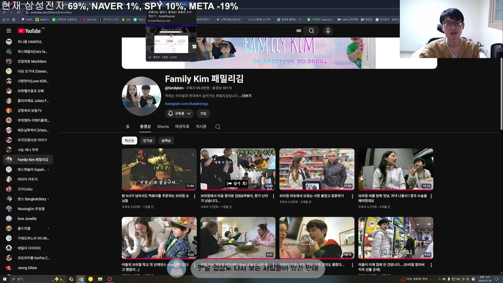The width and height of the screenshot is (503, 283).
Task: Open 강형욱의 보듬TV subscription
Action: click(28, 110)
